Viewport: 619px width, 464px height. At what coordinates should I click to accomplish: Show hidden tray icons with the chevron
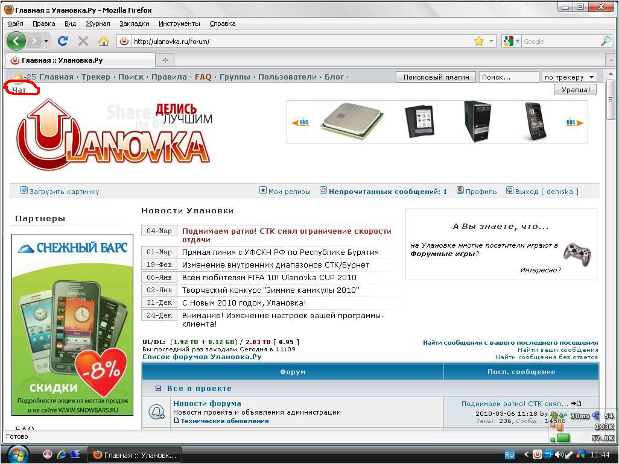(x=526, y=454)
